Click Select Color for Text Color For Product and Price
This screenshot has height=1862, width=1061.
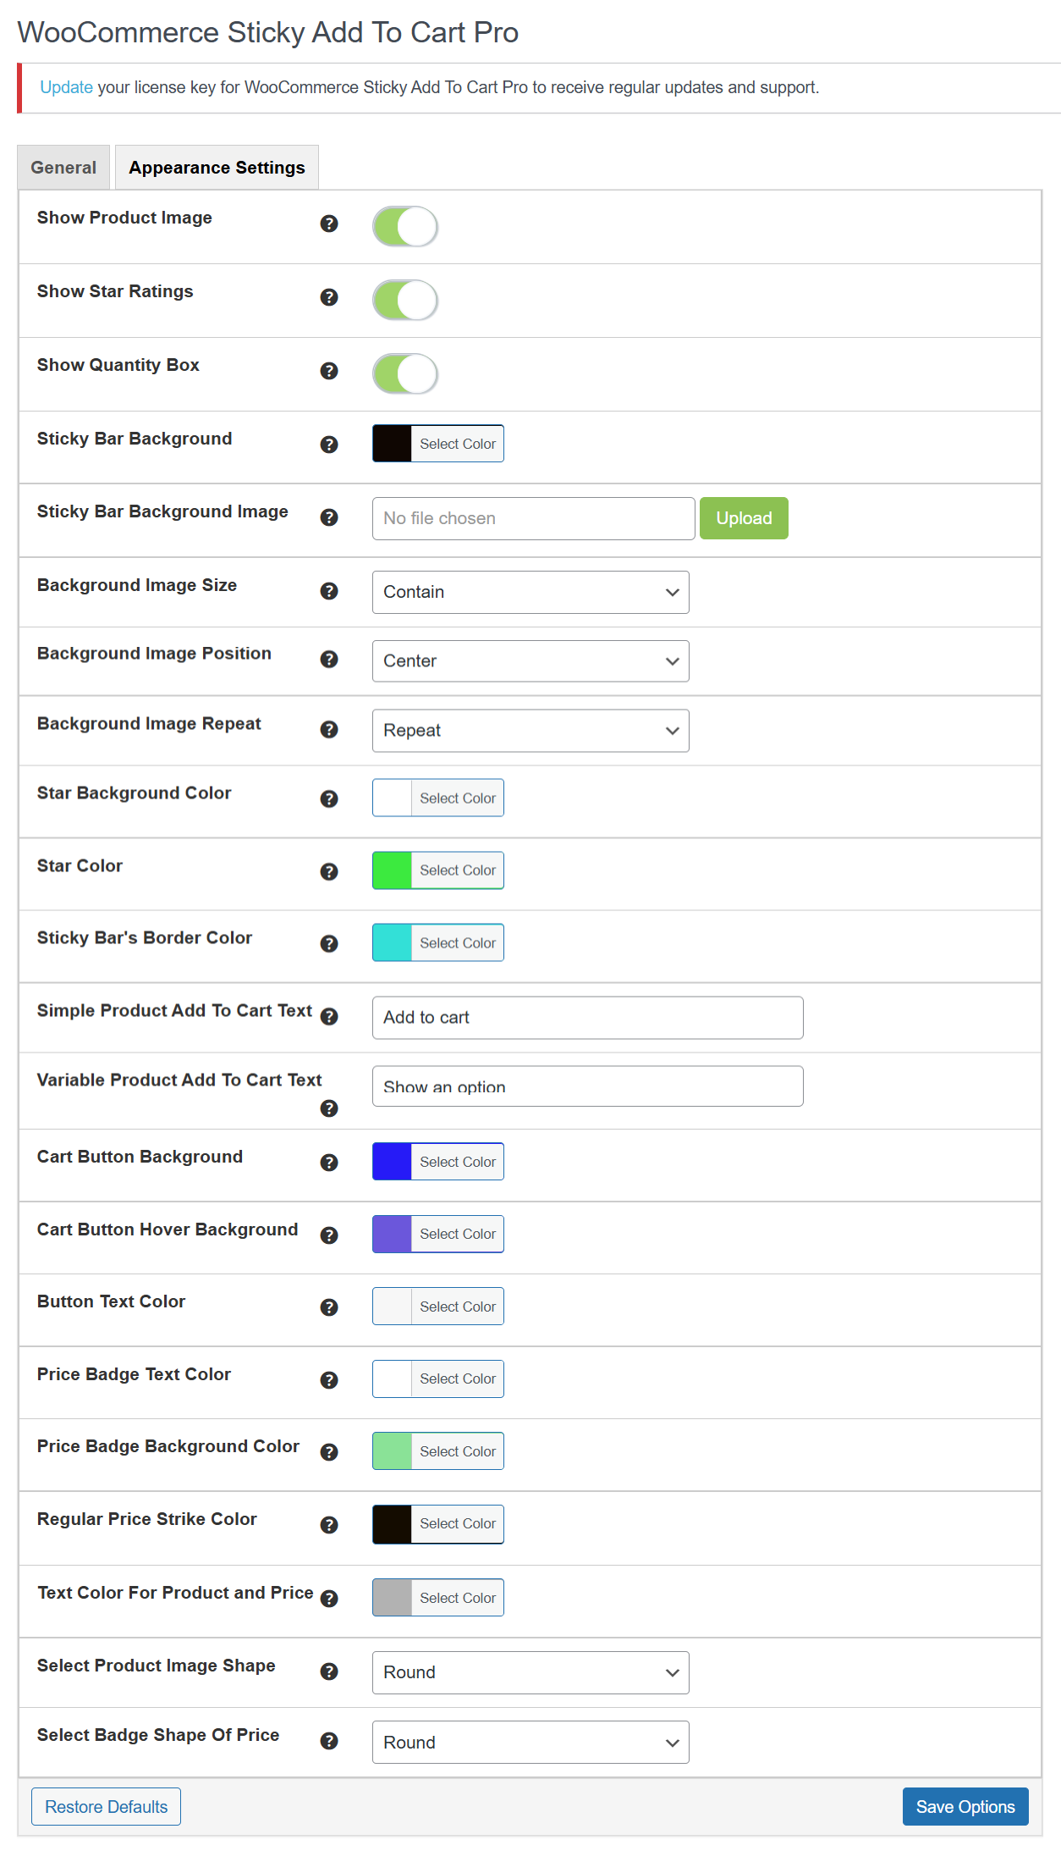click(x=458, y=1598)
